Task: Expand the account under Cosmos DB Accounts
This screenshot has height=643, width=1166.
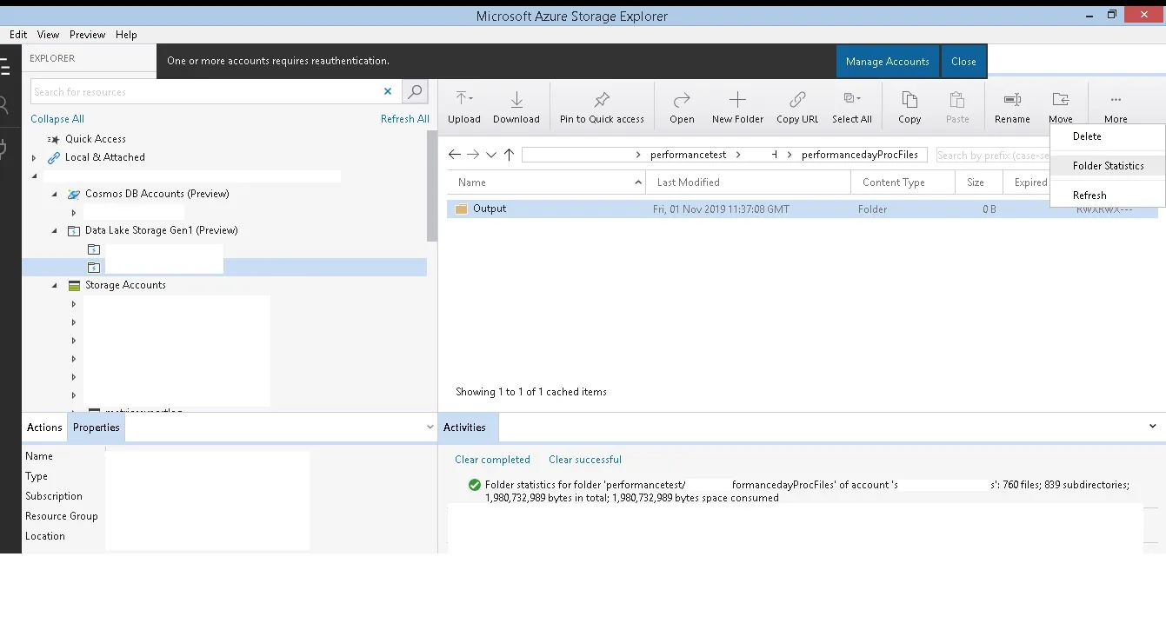Action: pyautogui.click(x=74, y=212)
